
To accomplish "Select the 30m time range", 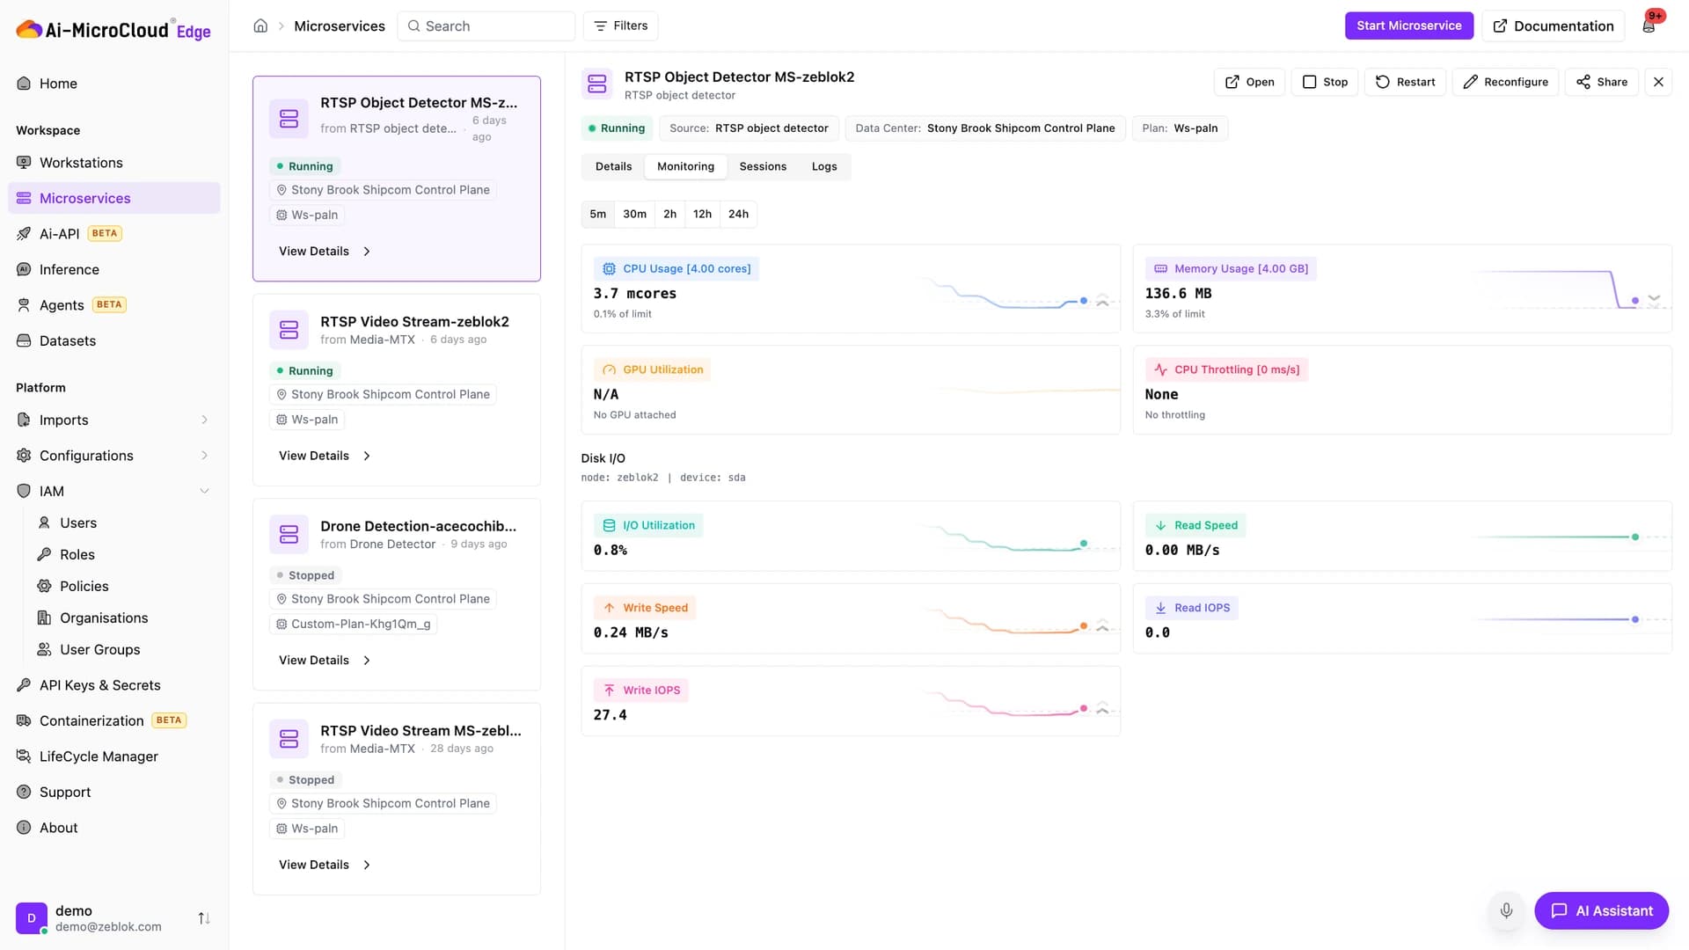I will 634,214.
